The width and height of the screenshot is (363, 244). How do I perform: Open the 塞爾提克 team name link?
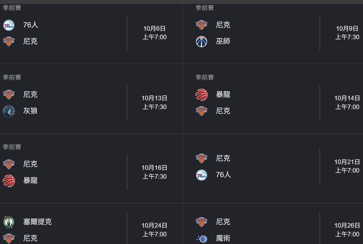pyautogui.click(x=37, y=222)
